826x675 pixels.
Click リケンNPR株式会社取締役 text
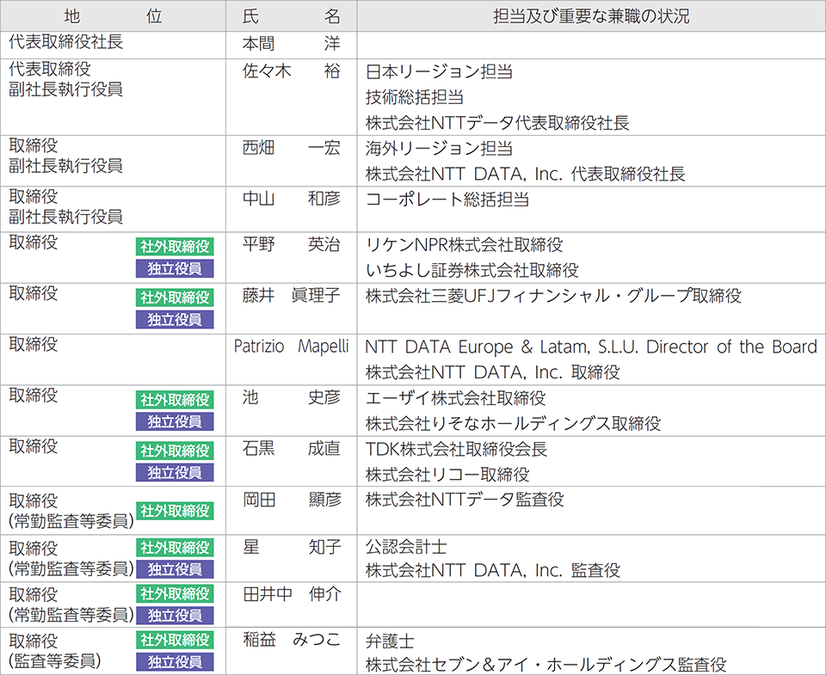pyautogui.click(x=464, y=245)
